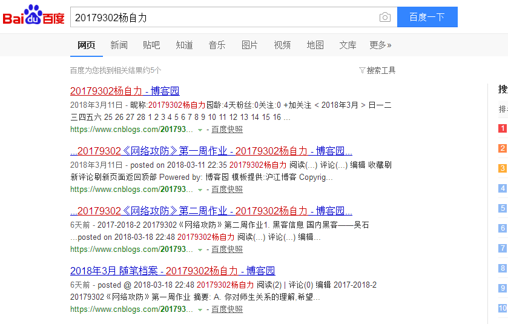Open 《网络攻防》第一周作业 result link

(211, 151)
